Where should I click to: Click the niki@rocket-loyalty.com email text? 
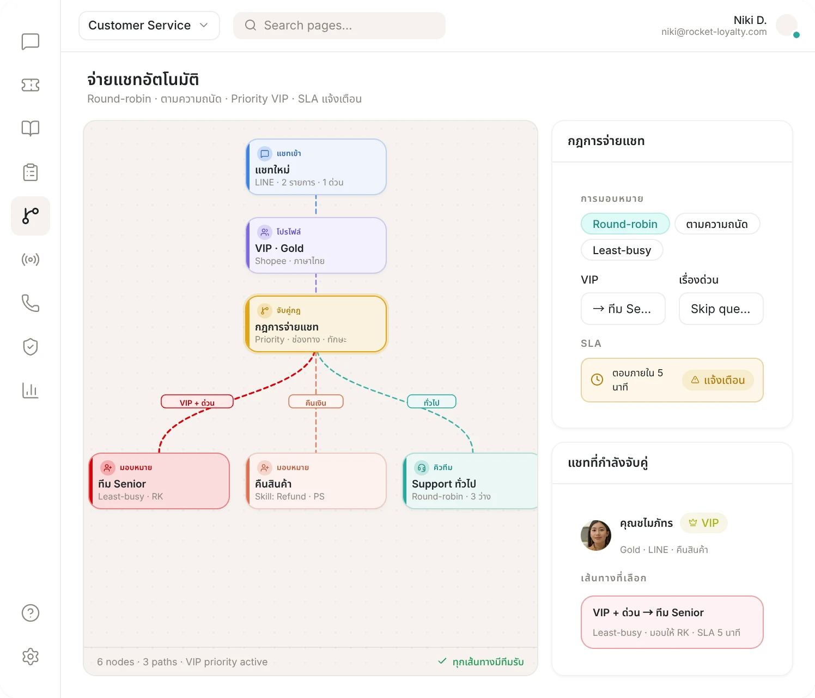click(714, 32)
